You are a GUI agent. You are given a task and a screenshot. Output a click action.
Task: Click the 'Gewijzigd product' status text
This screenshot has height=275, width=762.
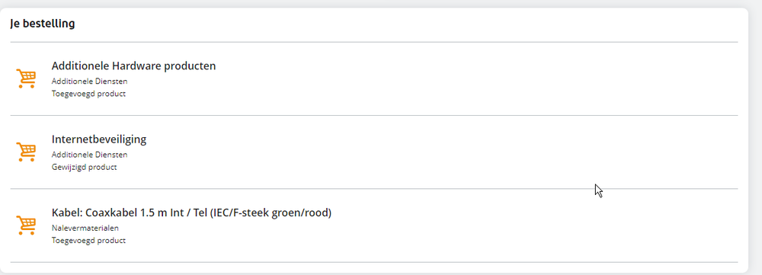[84, 167]
